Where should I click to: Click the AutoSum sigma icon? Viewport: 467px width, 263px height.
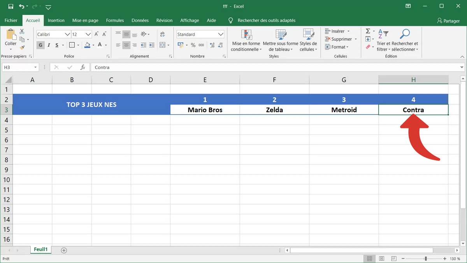(368, 31)
